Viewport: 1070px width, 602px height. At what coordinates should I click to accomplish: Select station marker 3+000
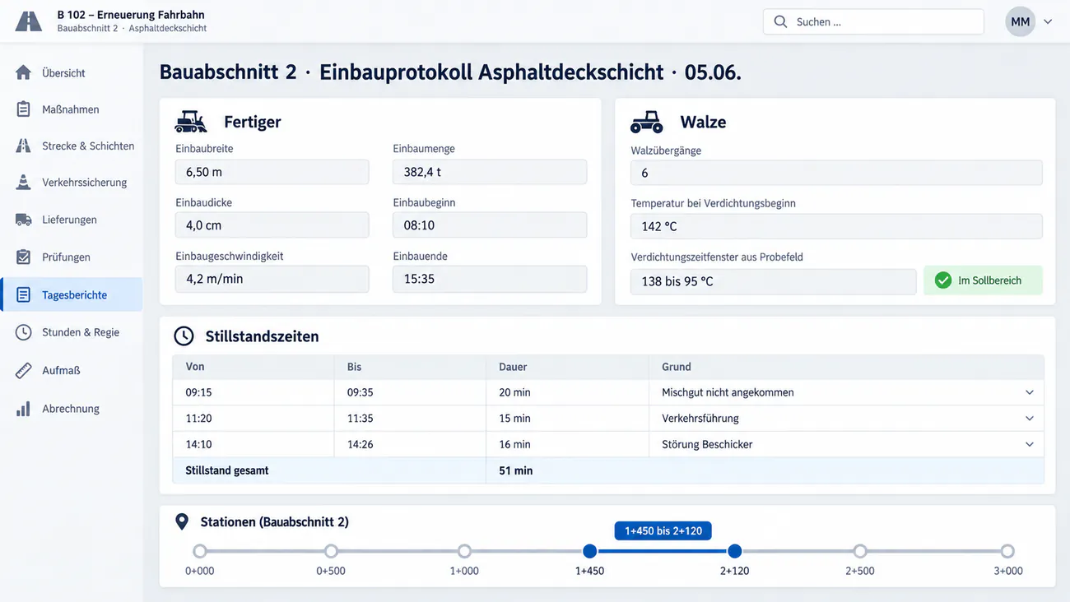(x=1007, y=551)
